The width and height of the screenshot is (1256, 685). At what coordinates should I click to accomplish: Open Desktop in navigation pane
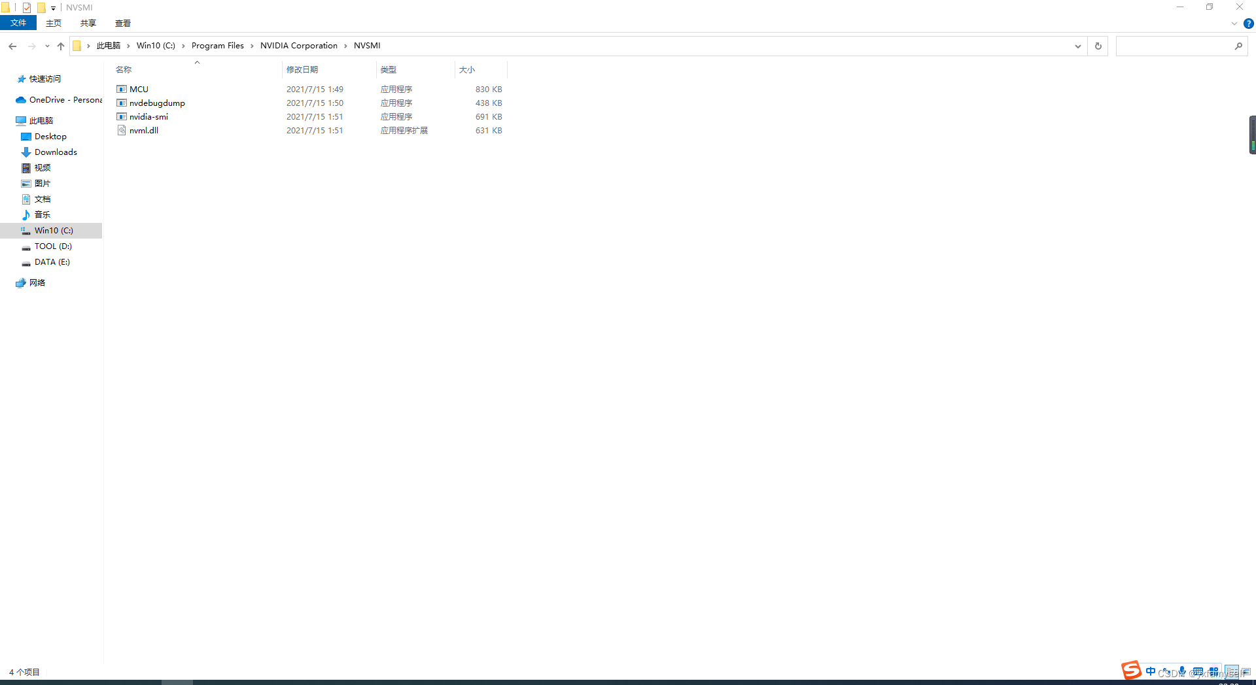click(51, 136)
